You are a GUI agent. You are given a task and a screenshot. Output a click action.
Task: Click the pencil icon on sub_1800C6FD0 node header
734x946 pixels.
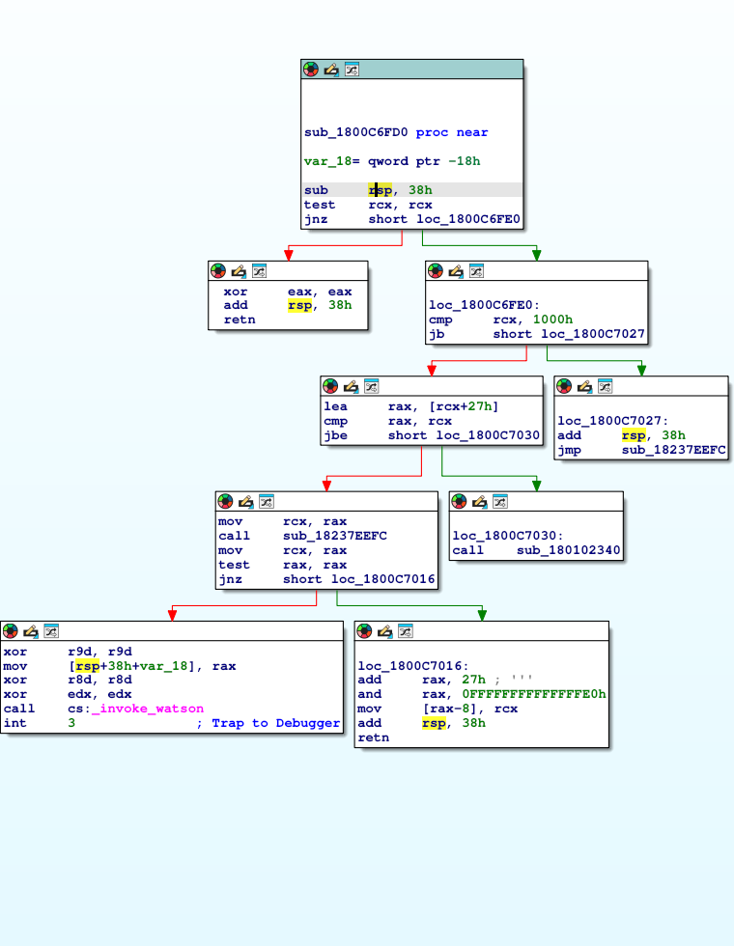tap(331, 70)
